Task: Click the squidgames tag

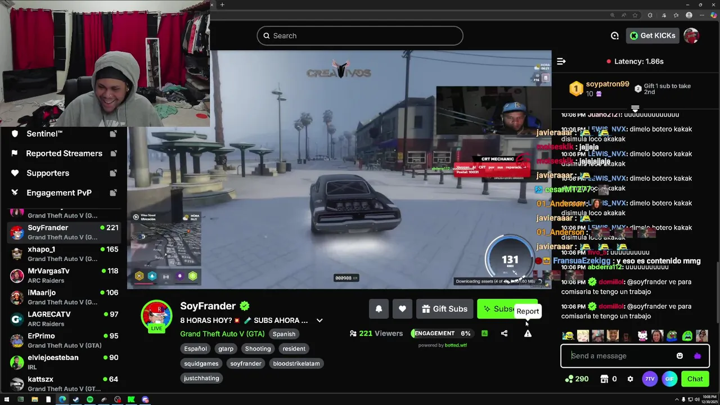Action: (x=201, y=363)
